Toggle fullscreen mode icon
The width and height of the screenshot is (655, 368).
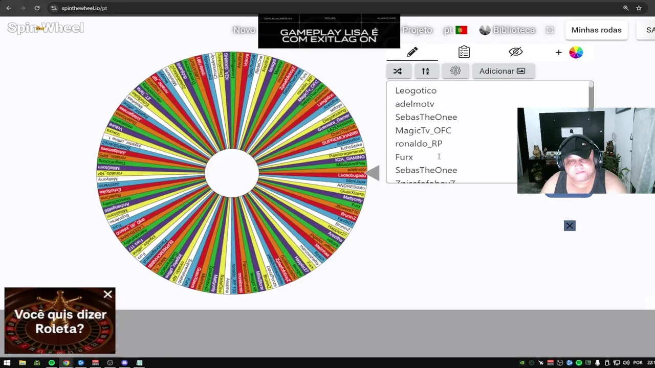550,30
